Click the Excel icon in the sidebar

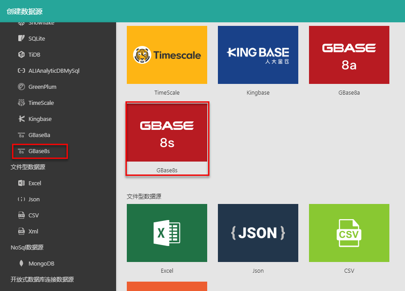(x=21, y=183)
